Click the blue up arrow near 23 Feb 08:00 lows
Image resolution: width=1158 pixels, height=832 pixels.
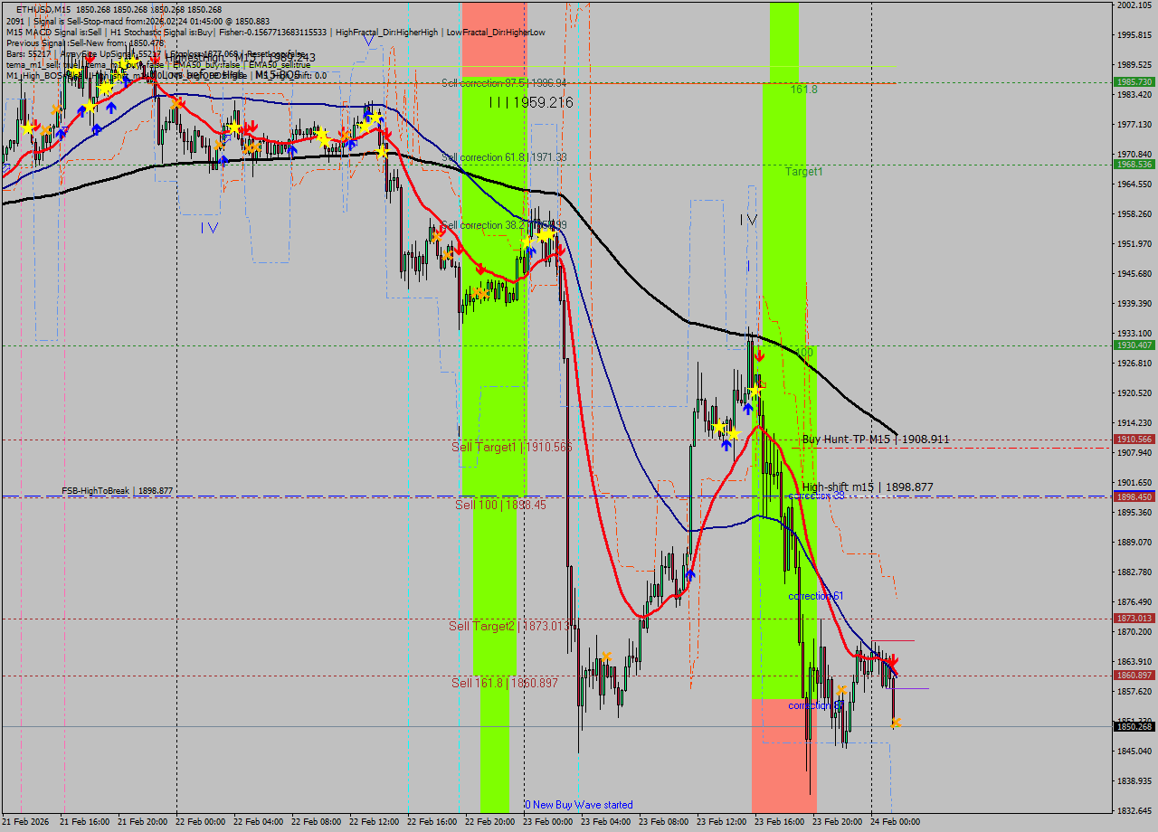click(690, 572)
